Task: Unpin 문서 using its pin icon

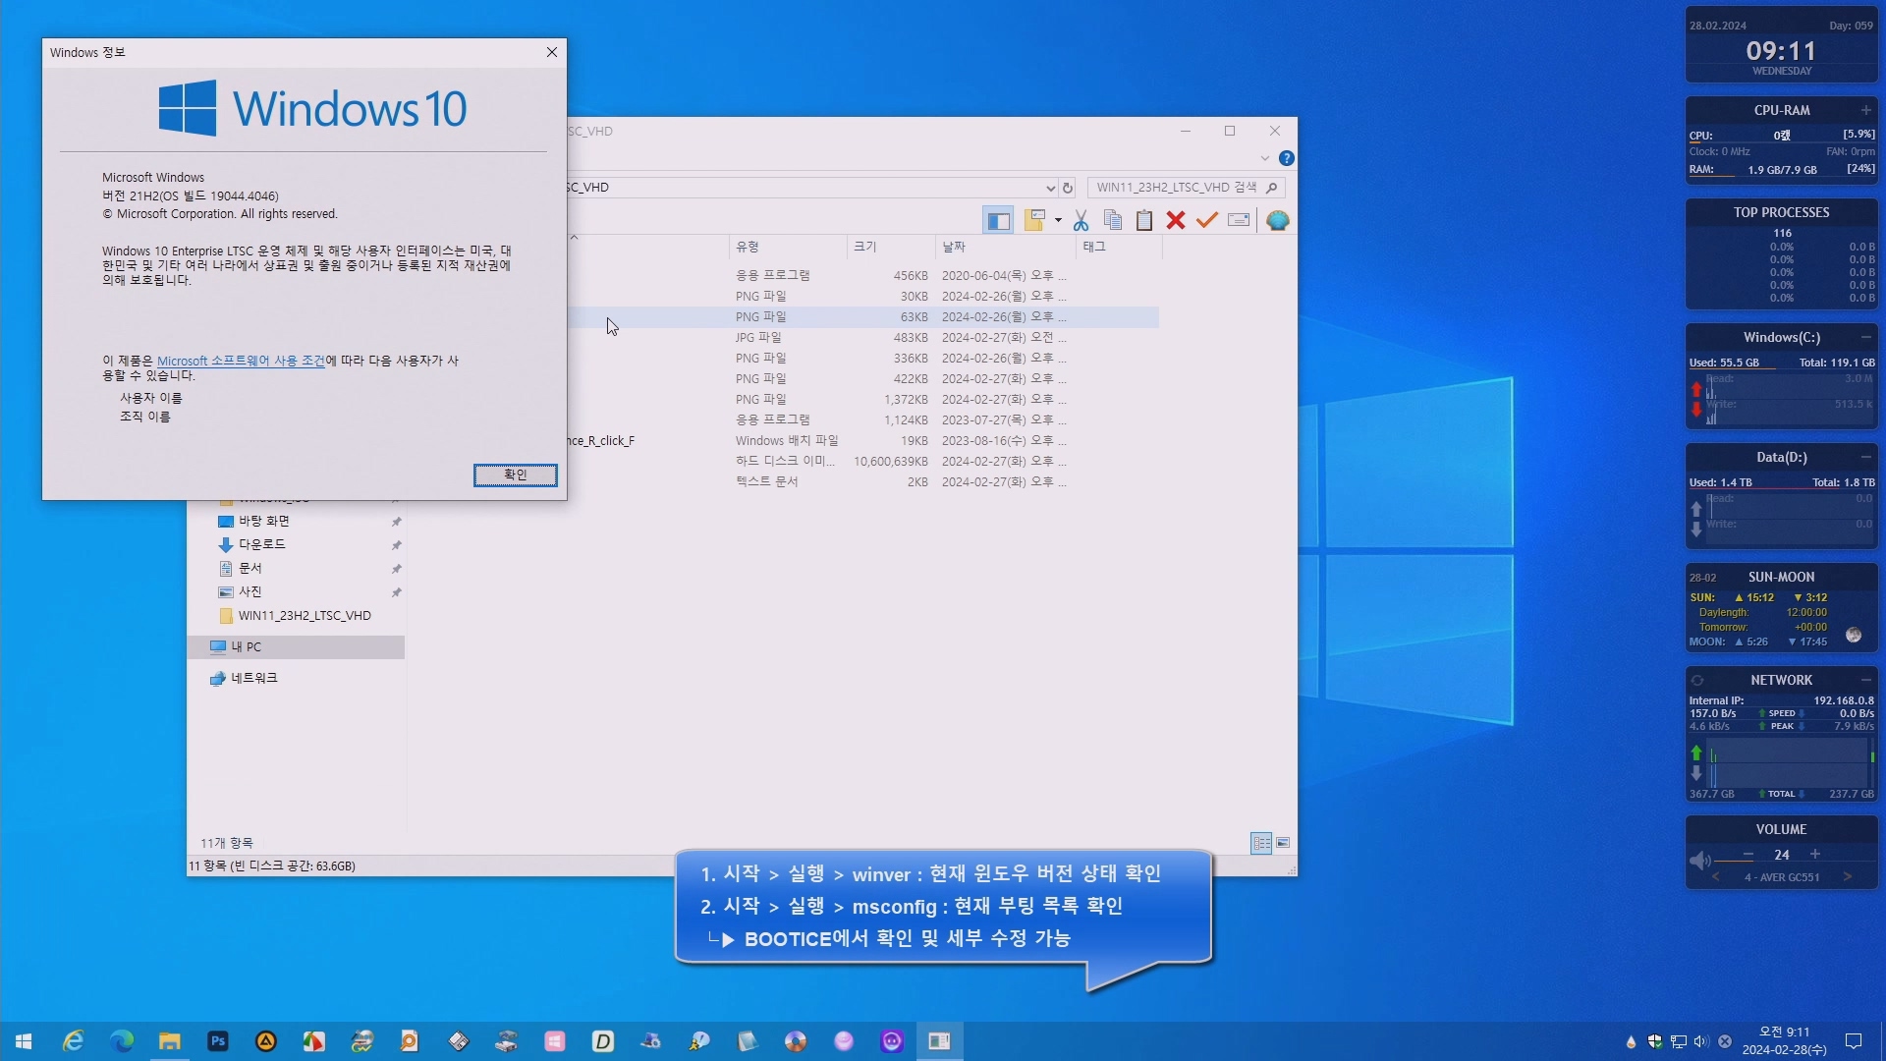Action: tap(397, 569)
